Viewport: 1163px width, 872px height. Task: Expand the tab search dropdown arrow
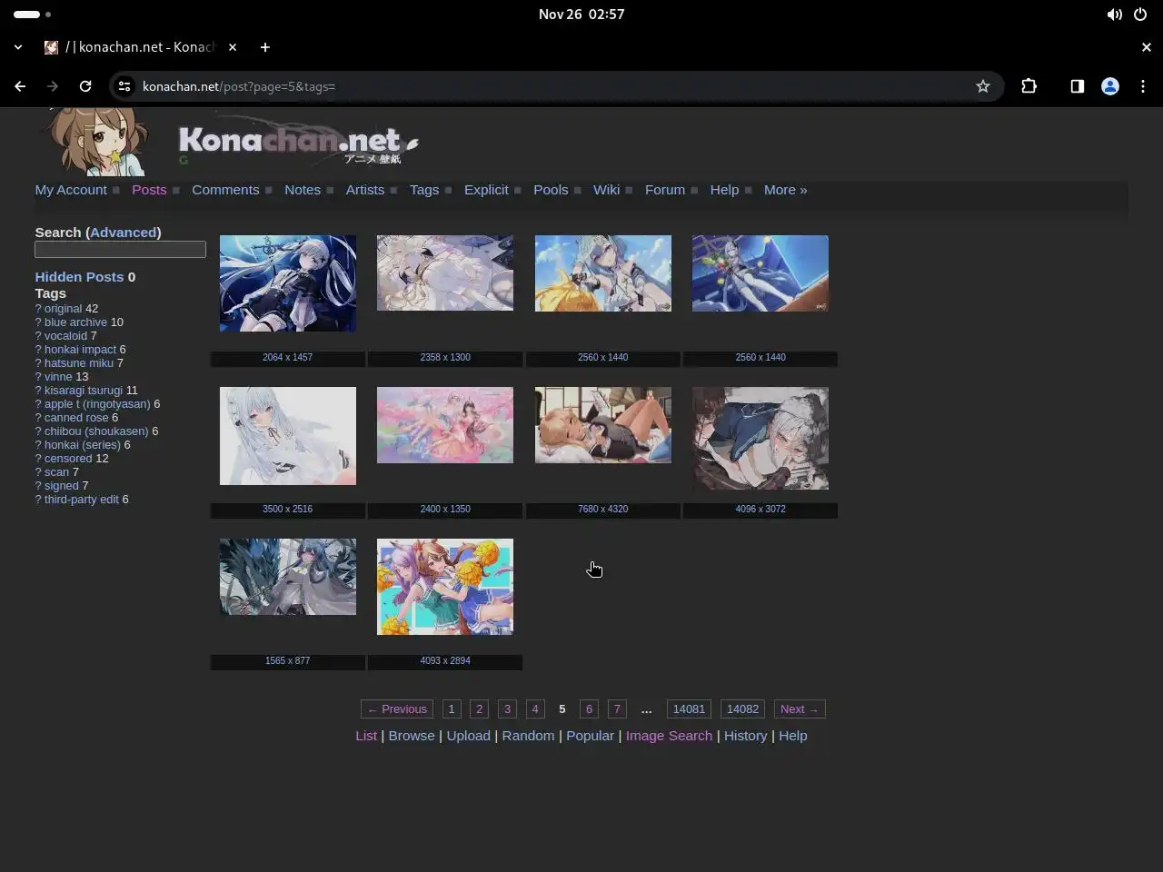pos(18,47)
